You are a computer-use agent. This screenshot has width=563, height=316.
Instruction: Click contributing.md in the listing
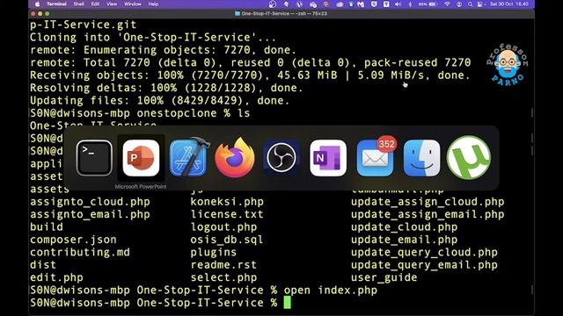click(80, 252)
